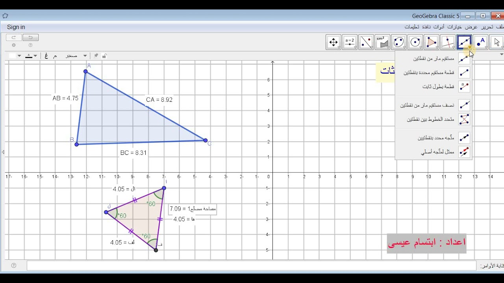Expand the Polygon tool dropdown arrow

[x=437, y=47]
